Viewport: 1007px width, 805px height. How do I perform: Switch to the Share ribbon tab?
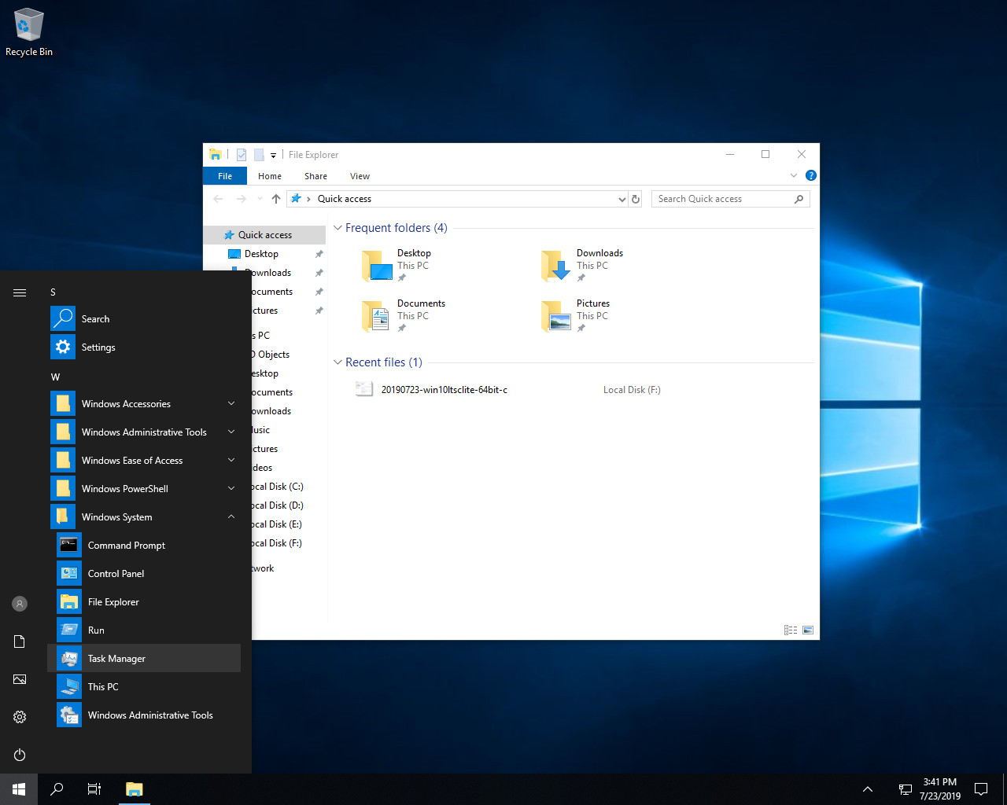[315, 176]
